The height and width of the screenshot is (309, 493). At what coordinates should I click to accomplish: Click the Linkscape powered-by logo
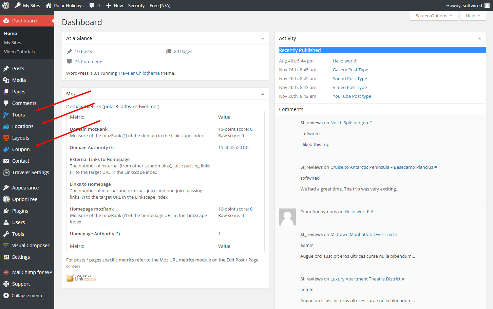point(81,278)
